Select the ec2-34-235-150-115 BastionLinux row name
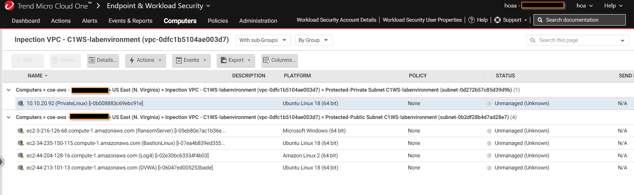 pos(125,143)
